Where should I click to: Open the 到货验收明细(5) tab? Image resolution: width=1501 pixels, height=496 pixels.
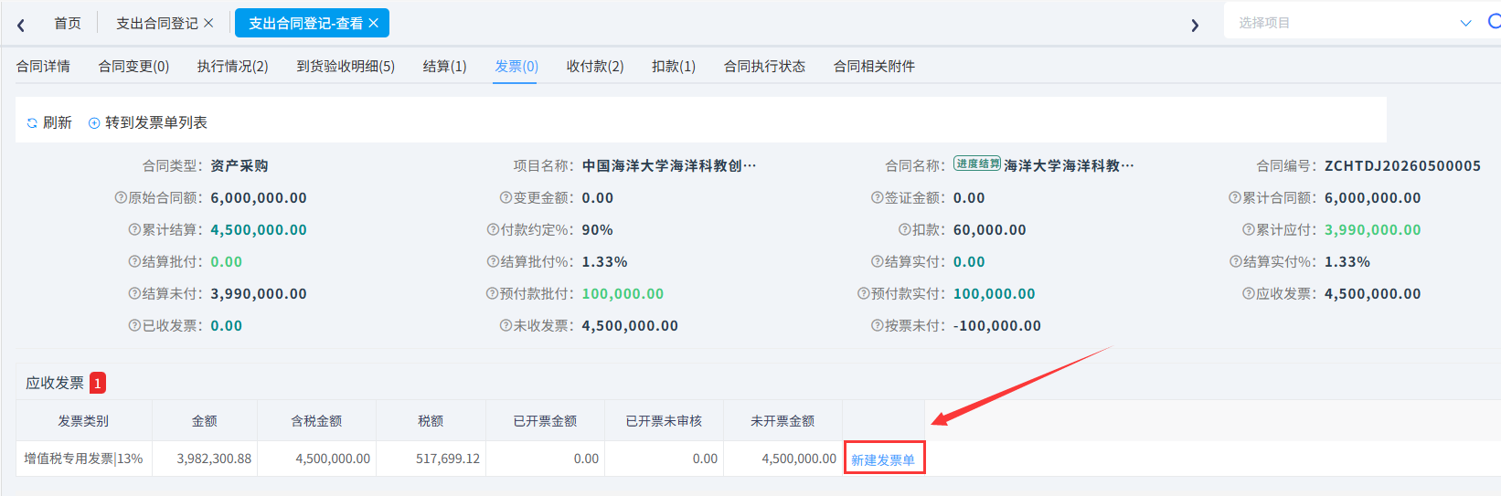point(346,66)
